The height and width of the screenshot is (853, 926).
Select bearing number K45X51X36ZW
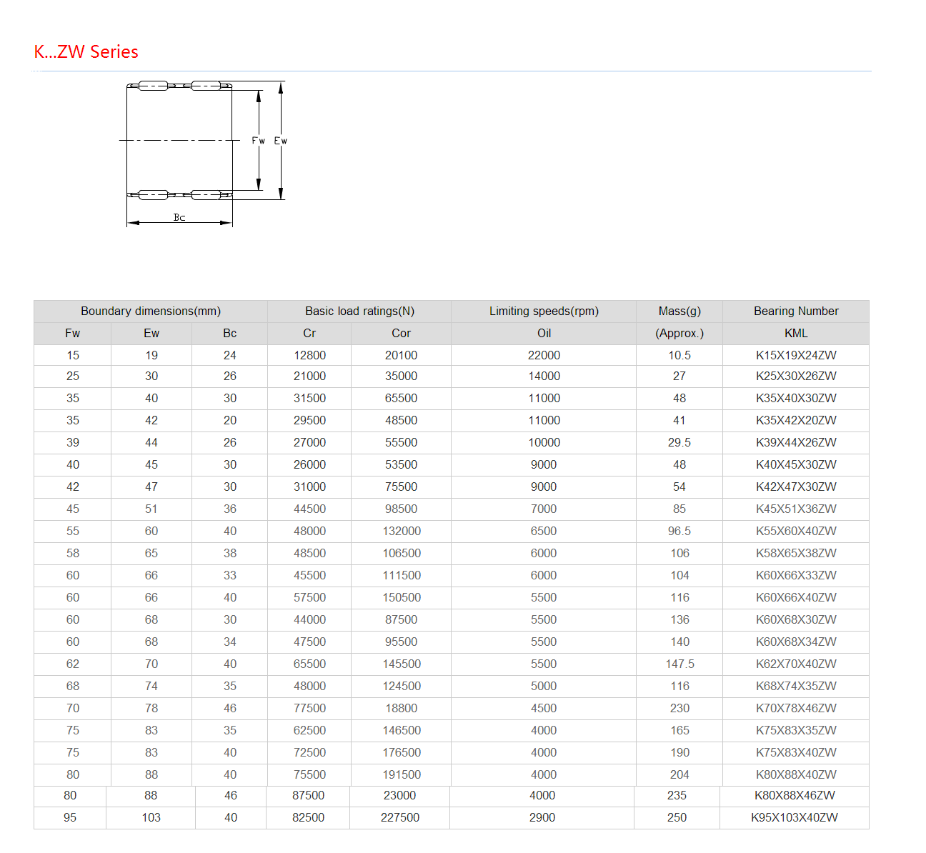coord(796,509)
